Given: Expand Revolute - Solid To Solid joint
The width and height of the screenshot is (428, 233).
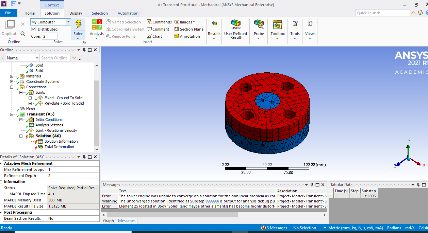Looking at the screenshot, I should tap(30, 103).
